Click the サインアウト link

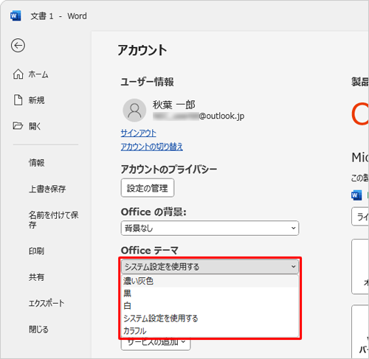pyautogui.click(x=138, y=133)
